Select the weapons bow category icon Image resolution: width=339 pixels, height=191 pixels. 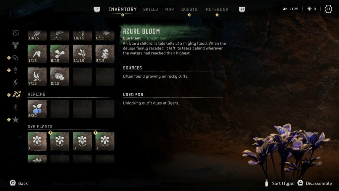click(x=16, y=33)
